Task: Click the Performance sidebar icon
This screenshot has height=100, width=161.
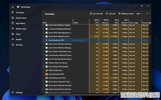Action: 13,18
